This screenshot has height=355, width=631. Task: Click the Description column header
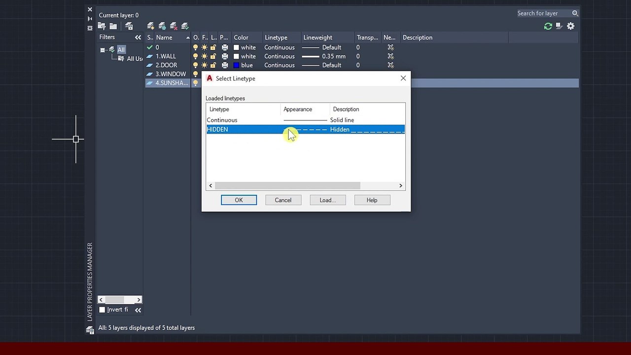point(455,37)
